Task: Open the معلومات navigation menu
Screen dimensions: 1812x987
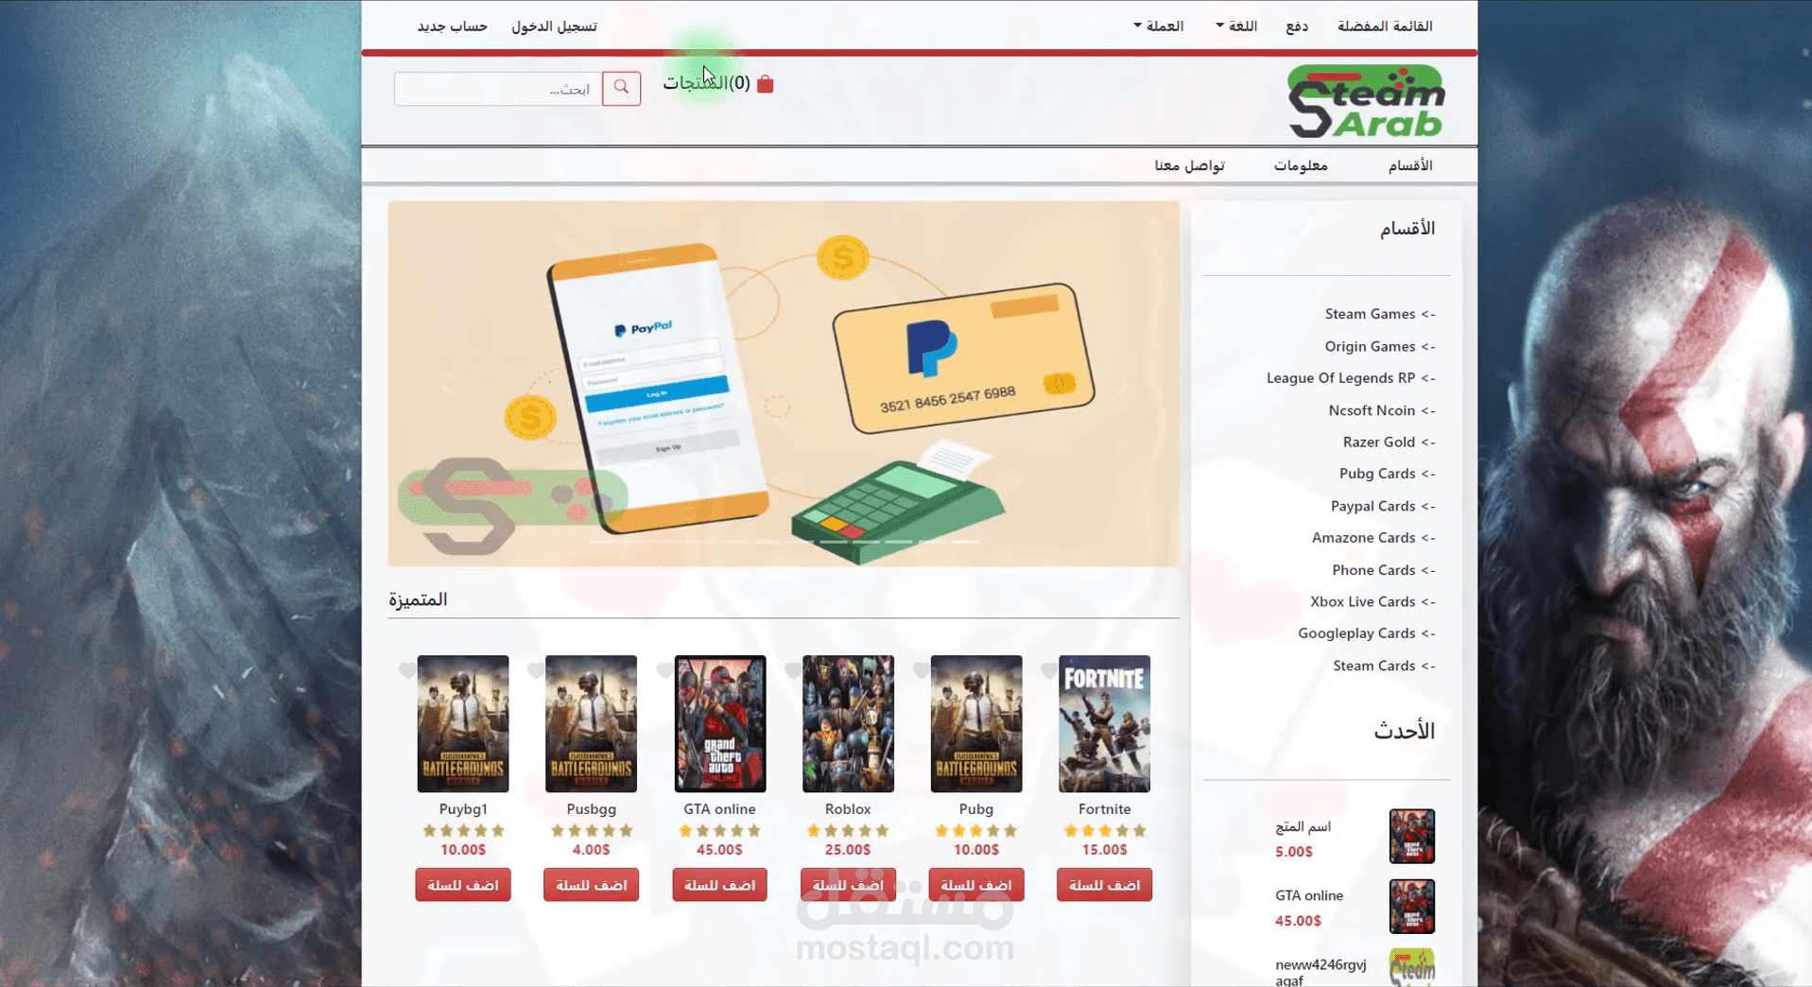Action: coord(1301,165)
